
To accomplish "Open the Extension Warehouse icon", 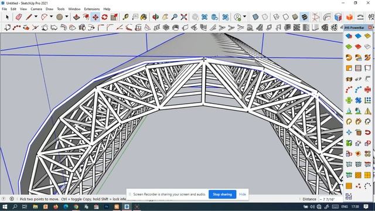I will pos(226,17).
